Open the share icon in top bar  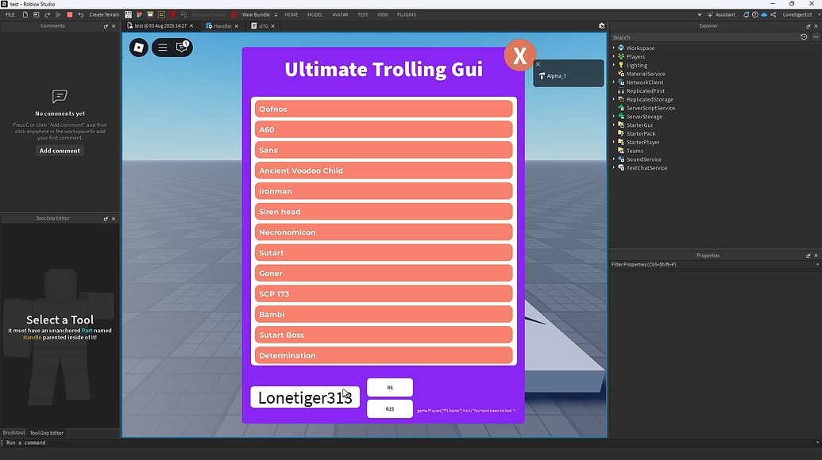tap(774, 14)
